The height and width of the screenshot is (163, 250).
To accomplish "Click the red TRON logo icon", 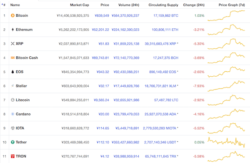I will (x=12, y=156).
